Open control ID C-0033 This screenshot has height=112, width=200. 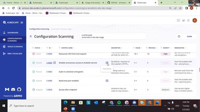(49, 90)
